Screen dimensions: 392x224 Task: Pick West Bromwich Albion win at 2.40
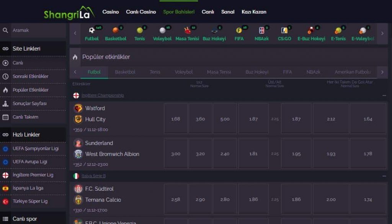tap(225, 154)
